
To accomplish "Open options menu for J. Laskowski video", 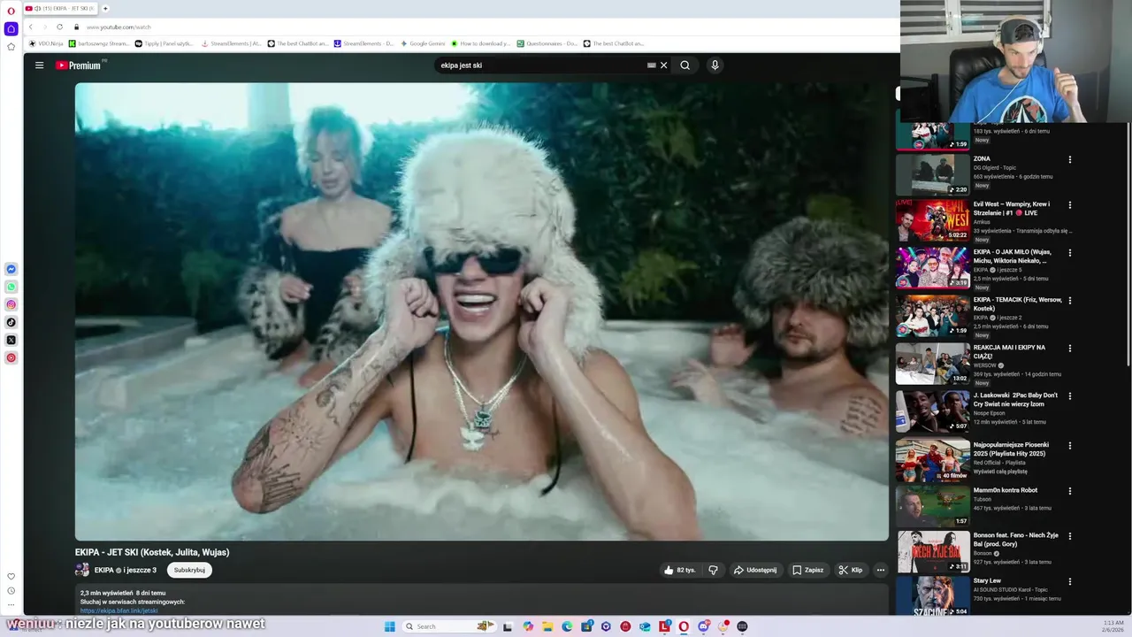I will [1070, 396].
